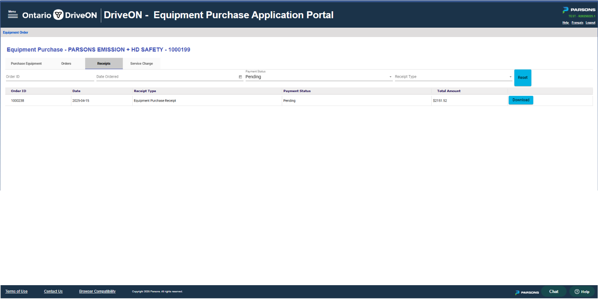The width and height of the screenshot is (598, 299).
Task: Click the Ontario trillium logo
Action: [58, 15]
